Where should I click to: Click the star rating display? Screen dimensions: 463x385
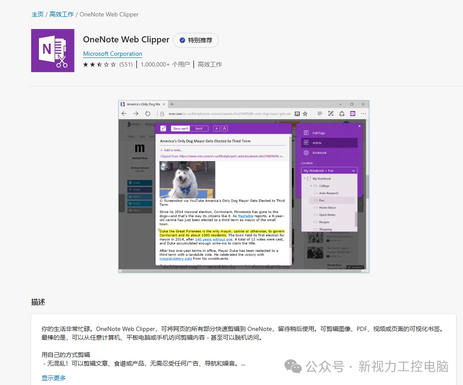point(99,64)
